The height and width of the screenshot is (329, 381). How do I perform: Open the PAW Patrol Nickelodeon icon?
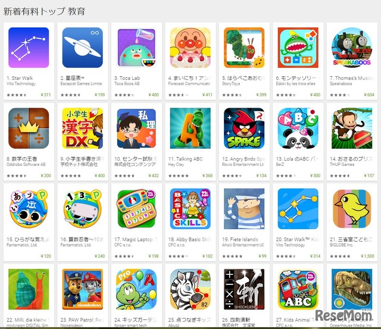[83, 289]
